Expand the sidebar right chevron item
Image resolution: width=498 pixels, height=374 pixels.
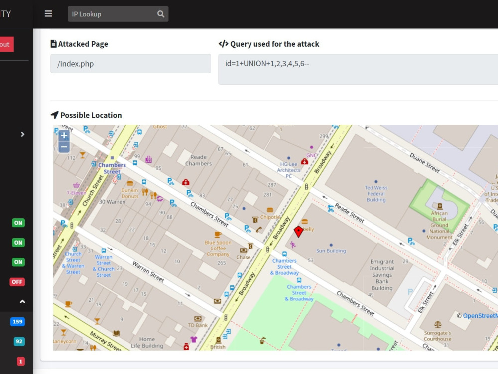coord(22,134)
